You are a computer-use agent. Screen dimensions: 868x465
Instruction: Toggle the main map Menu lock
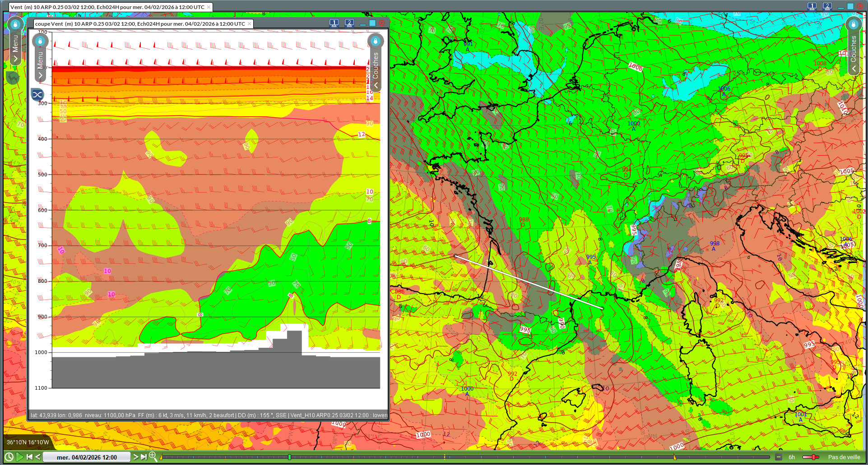click(15, 24)
